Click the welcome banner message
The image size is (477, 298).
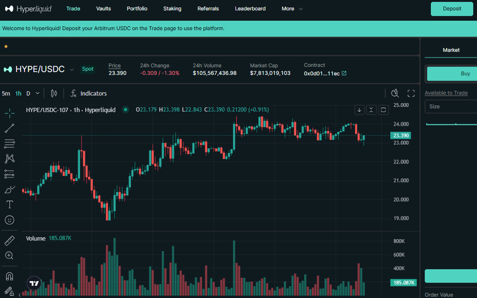tap(113, 28)
